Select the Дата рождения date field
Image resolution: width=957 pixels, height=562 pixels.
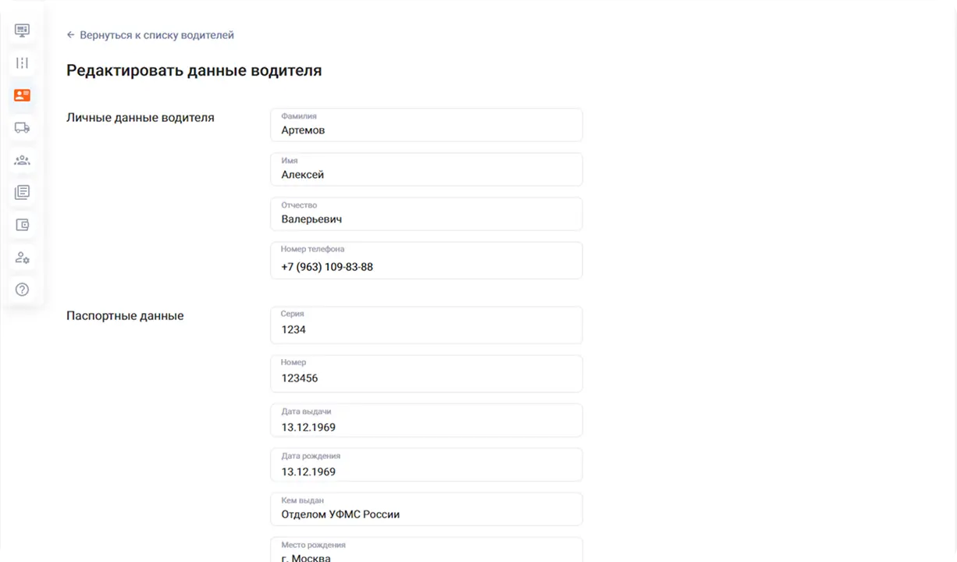pyautogui.click(x=426, y=465)
